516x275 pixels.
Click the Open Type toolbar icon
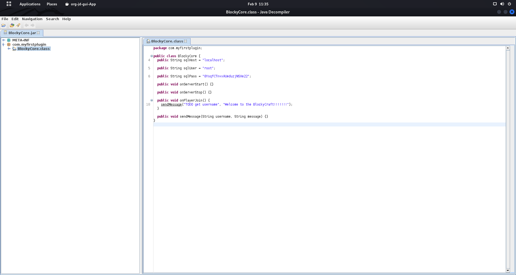point(12,26)
